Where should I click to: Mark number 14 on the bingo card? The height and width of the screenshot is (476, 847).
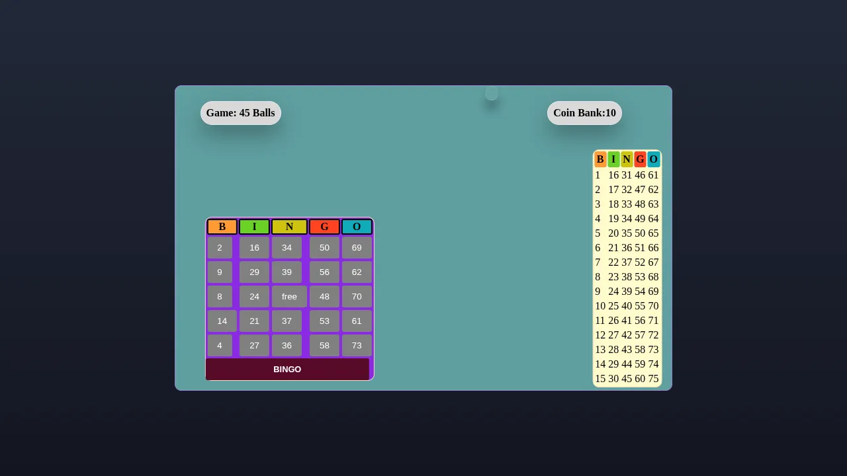point(222,321)
